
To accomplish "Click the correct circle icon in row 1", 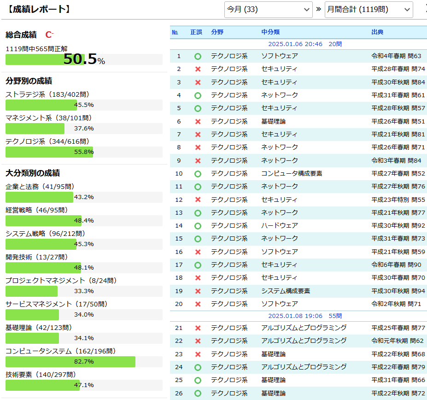I will click(x=198, y=56).
